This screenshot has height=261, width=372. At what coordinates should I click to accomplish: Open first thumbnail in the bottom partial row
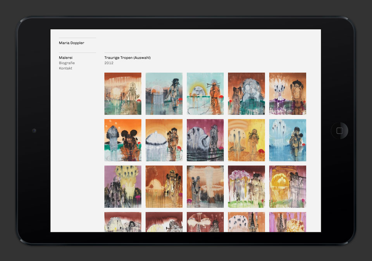pyautogui.click(x=123, y=222)
